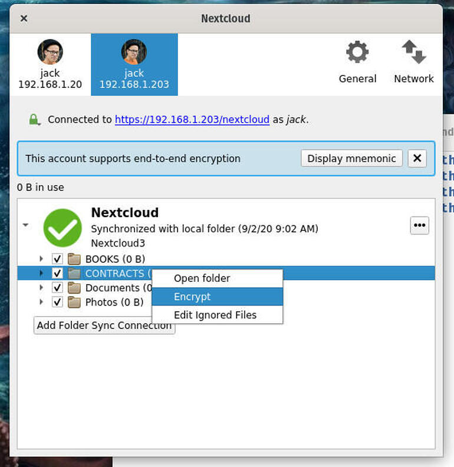Expand the Documents folder
This screenshot has width=454, height=467.
coord(41,287)
